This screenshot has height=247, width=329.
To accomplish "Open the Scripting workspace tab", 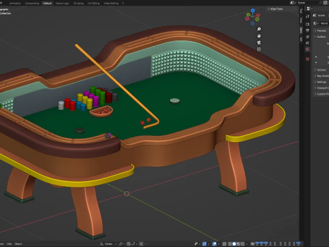I will tap(79, 3).
